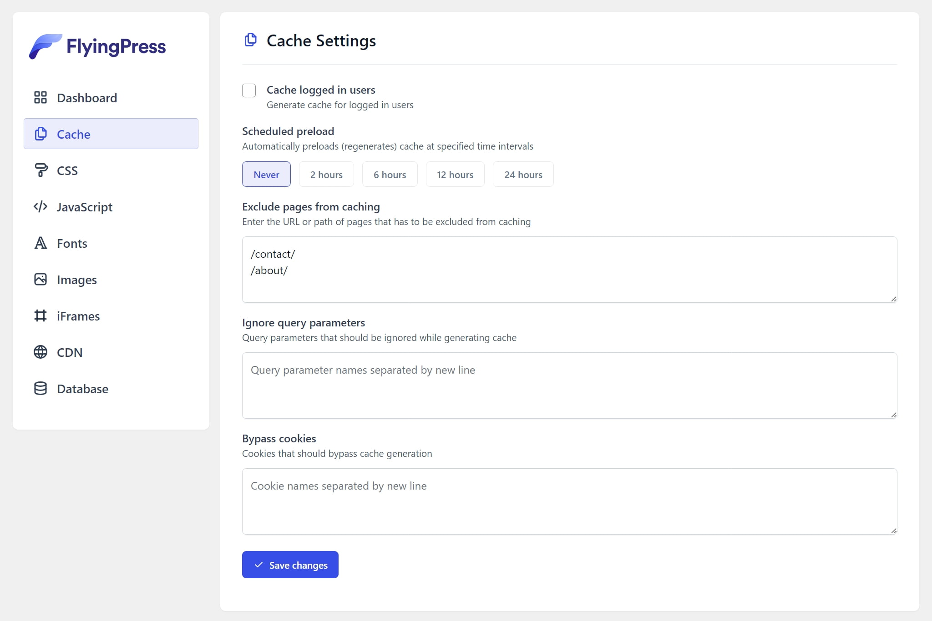932x621 pixels.
Task: Click the Exclude pages from caching heading
Action: point(311,207)
